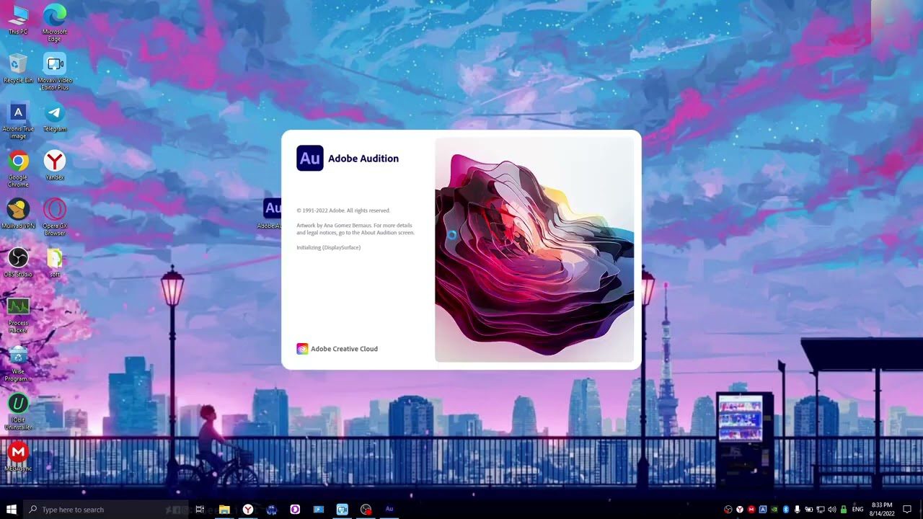Launch Adobe Audition from the taskbar

(x=389, y=509)
